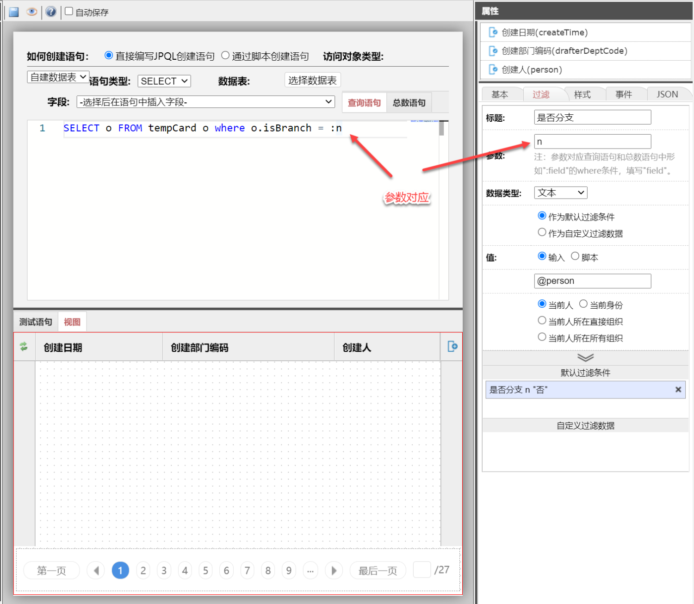Switch to the 样式 tab
Viewport: 694px width, 604px height.
tap(582, 94)
